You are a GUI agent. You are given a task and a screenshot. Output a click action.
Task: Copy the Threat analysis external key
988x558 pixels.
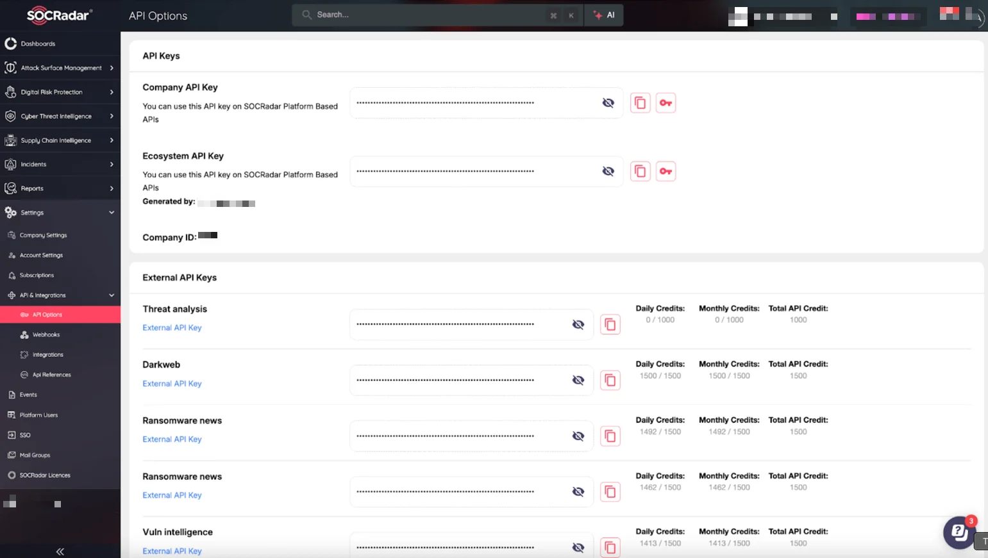click(610, 324)
